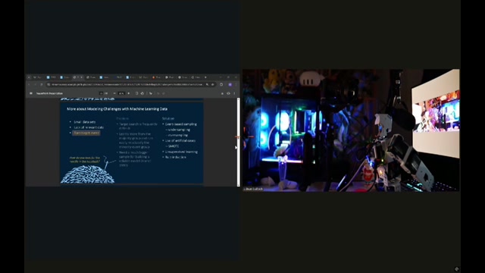
Task: Click the PDF zoom out minus button
Action: [114, 93]
